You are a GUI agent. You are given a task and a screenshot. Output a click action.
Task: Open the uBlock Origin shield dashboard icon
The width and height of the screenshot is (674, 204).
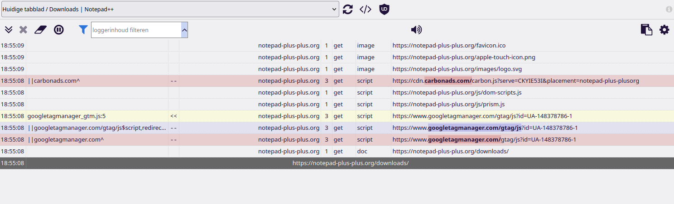point(384,9)
